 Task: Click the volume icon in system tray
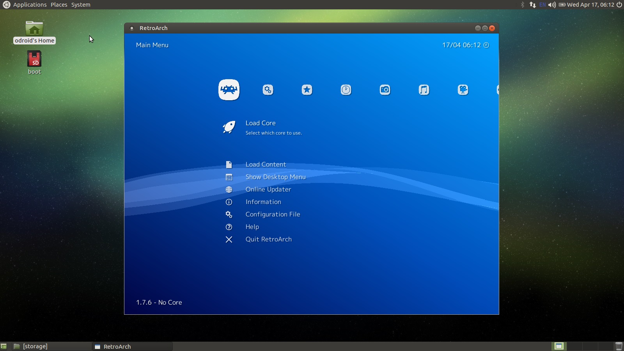click(552, 5)
